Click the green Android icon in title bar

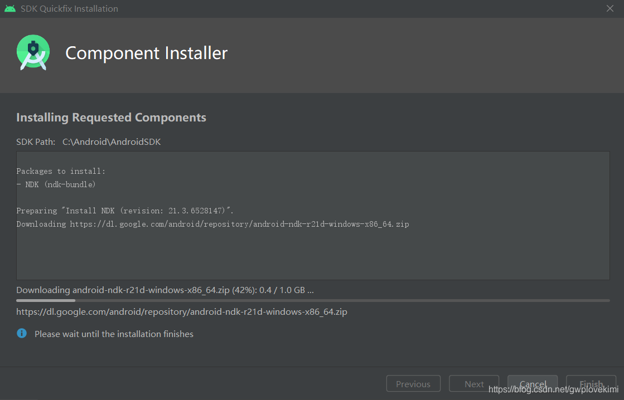(x=10, y=8)
